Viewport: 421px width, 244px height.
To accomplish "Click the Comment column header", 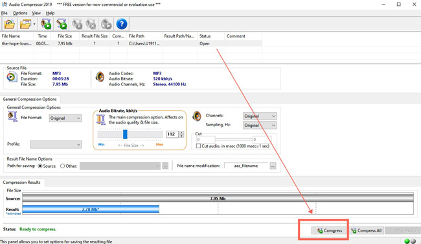I will click(244, 36).
